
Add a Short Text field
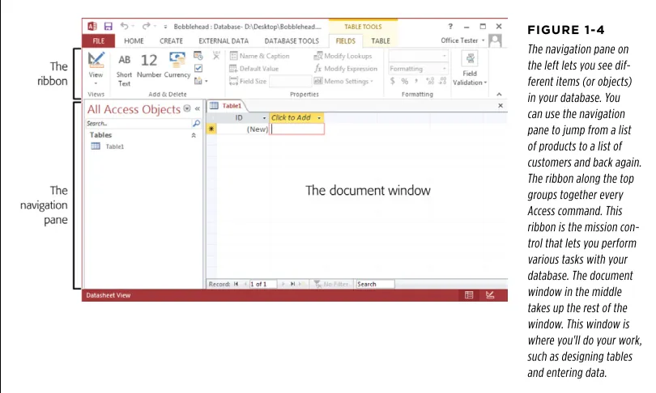tap(124, 70)
